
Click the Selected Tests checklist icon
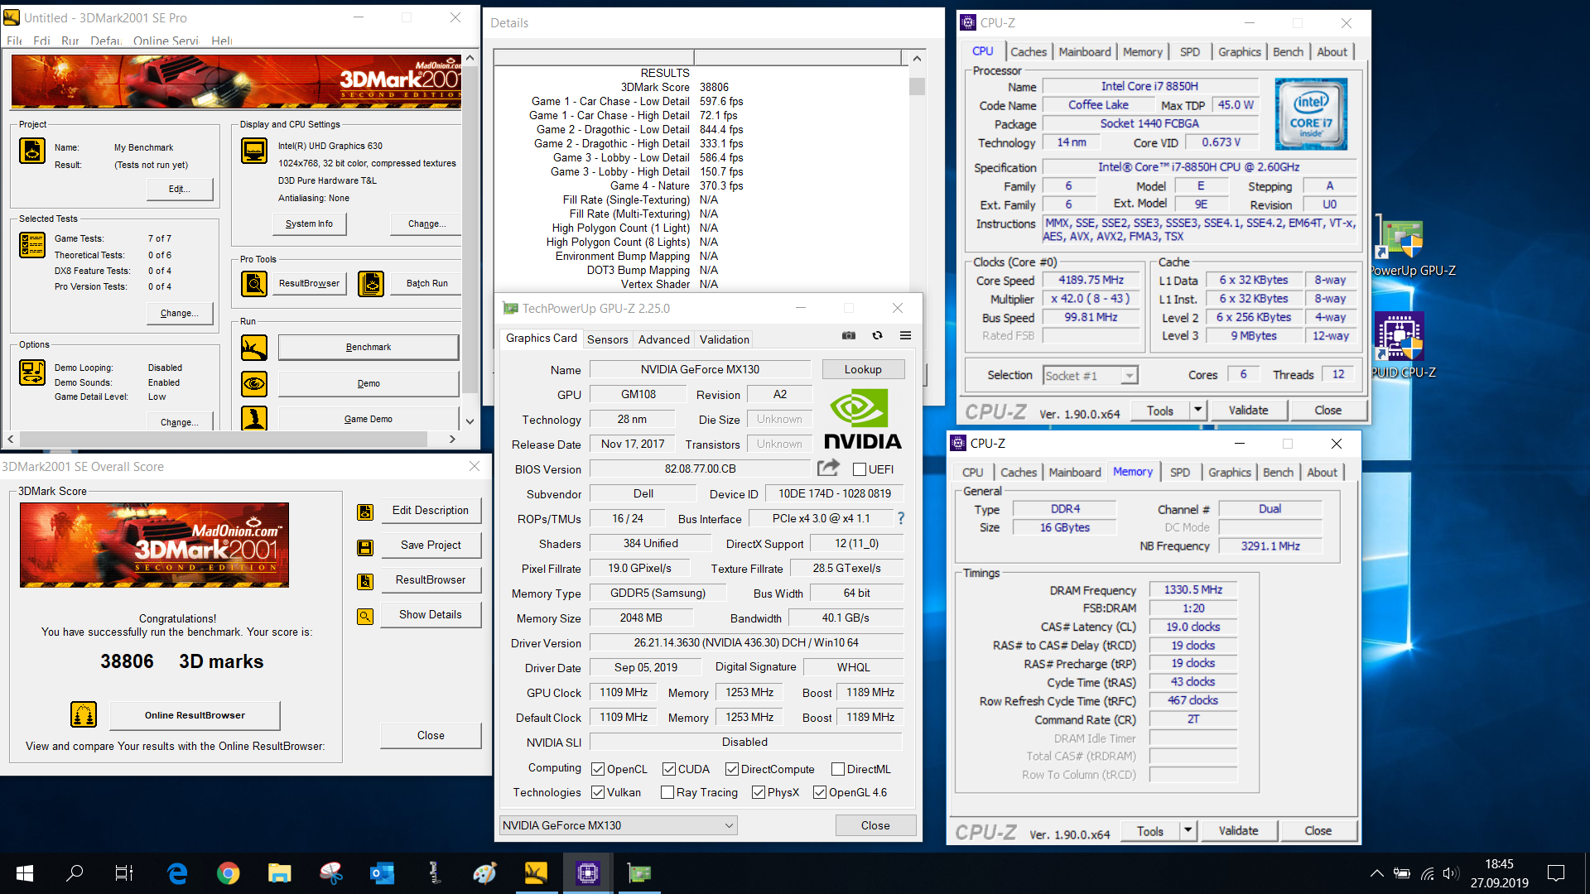click(32, 245)
